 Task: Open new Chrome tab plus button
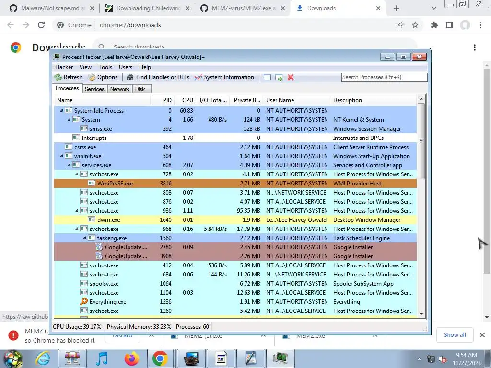point(397,8)
